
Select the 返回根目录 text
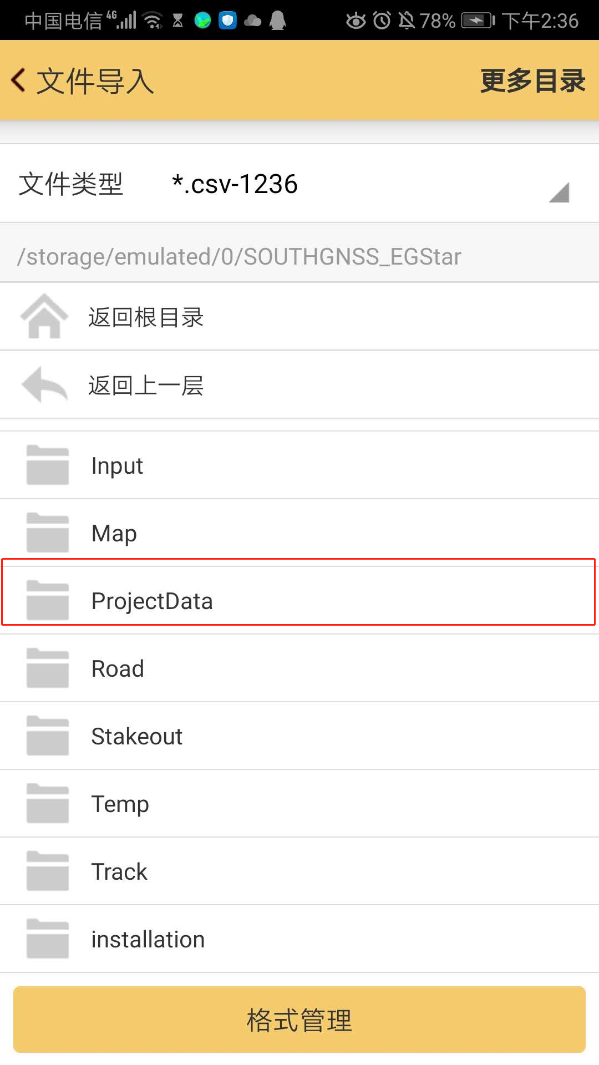click(x=146, y=318)
